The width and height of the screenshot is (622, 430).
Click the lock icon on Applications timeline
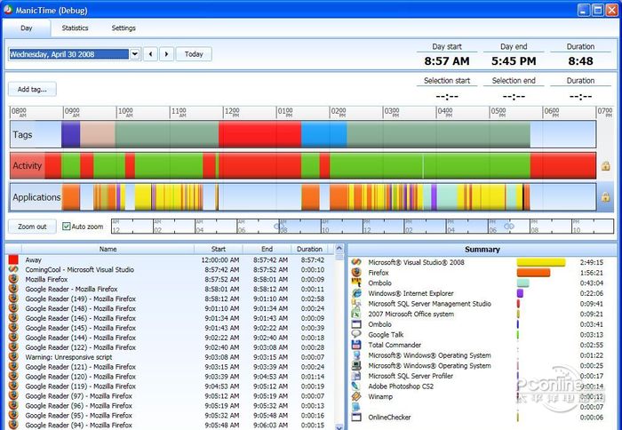click(x=605, y=196)
